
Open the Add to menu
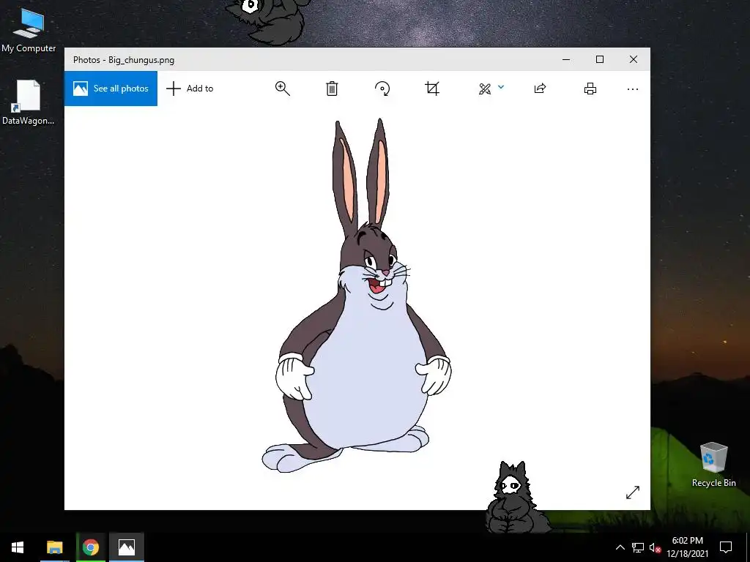pos(190,89)
